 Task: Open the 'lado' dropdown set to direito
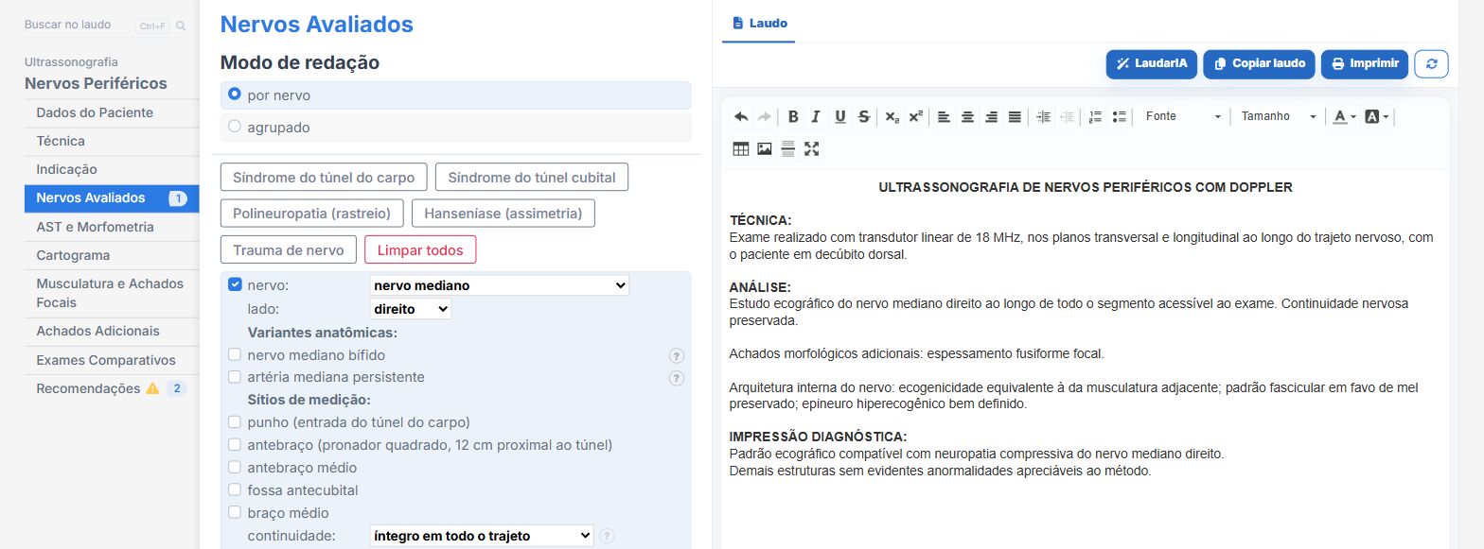pyautogui.click(x=411, y=309)
